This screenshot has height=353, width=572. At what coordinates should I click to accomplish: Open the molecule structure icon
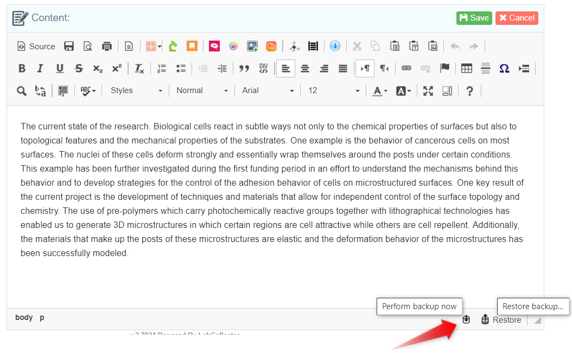pos(294,46)
